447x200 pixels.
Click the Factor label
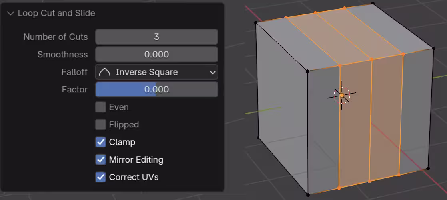coord(75,90)
